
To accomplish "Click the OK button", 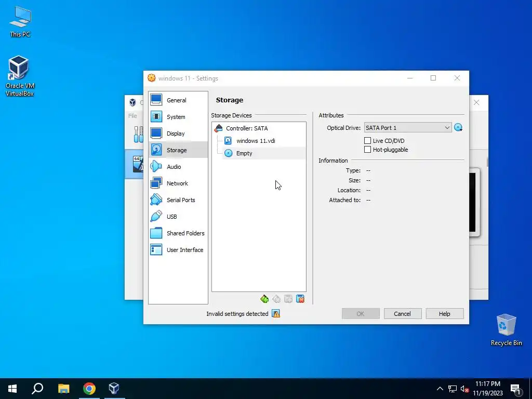I will [x=361, y=314].
